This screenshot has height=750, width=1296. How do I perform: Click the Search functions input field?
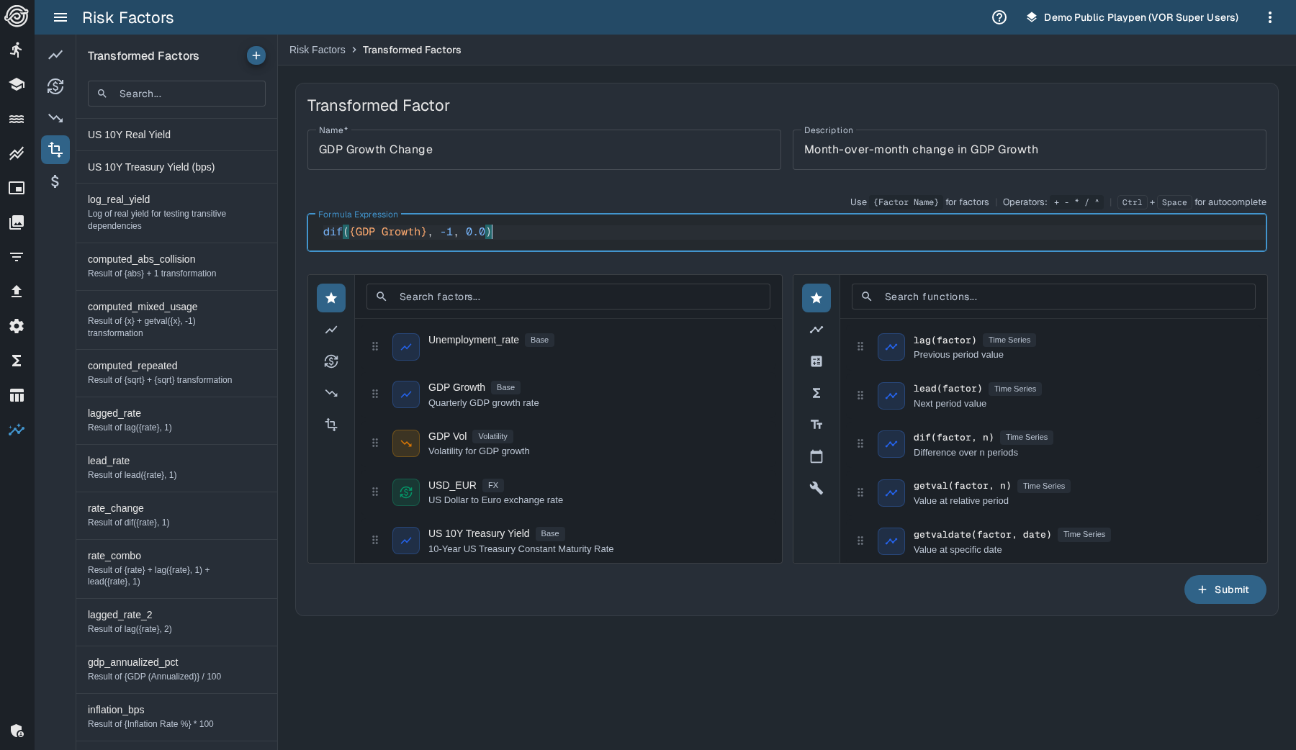coord(1064,297)
